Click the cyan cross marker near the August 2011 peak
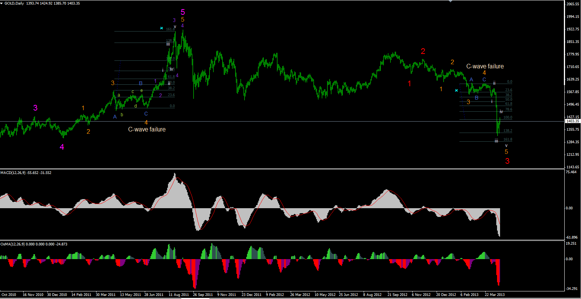The height and width of the screenshot is (299, 581). (161, 28)
